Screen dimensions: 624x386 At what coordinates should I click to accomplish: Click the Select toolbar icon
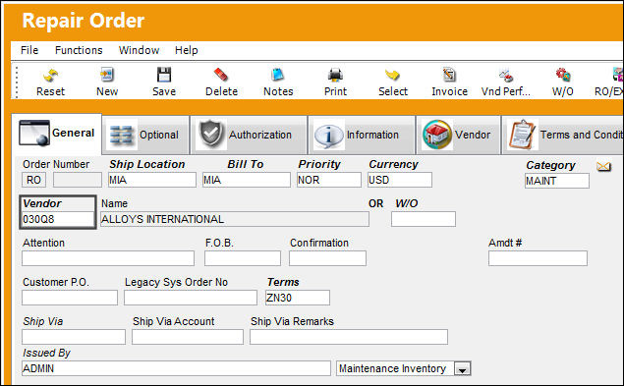pos(392,75)
